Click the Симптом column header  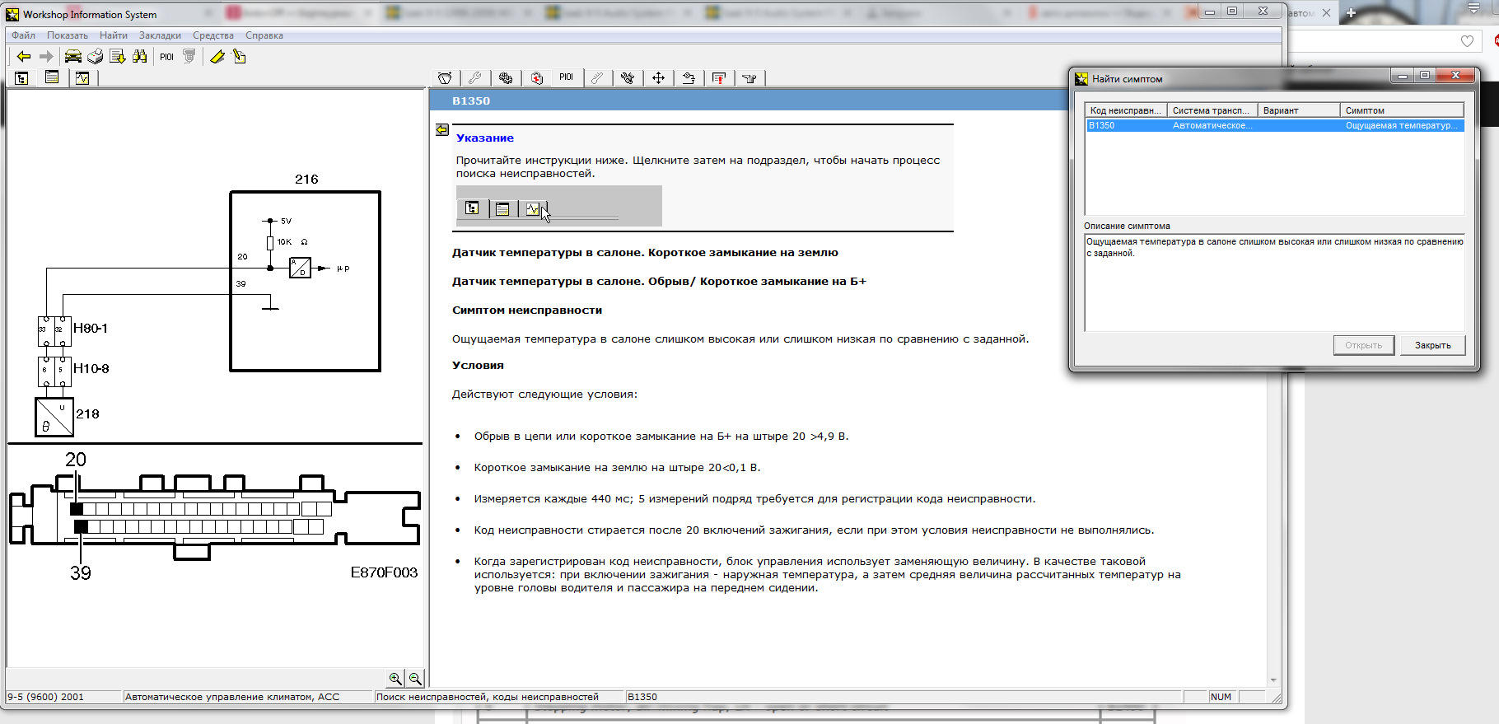1402,110
